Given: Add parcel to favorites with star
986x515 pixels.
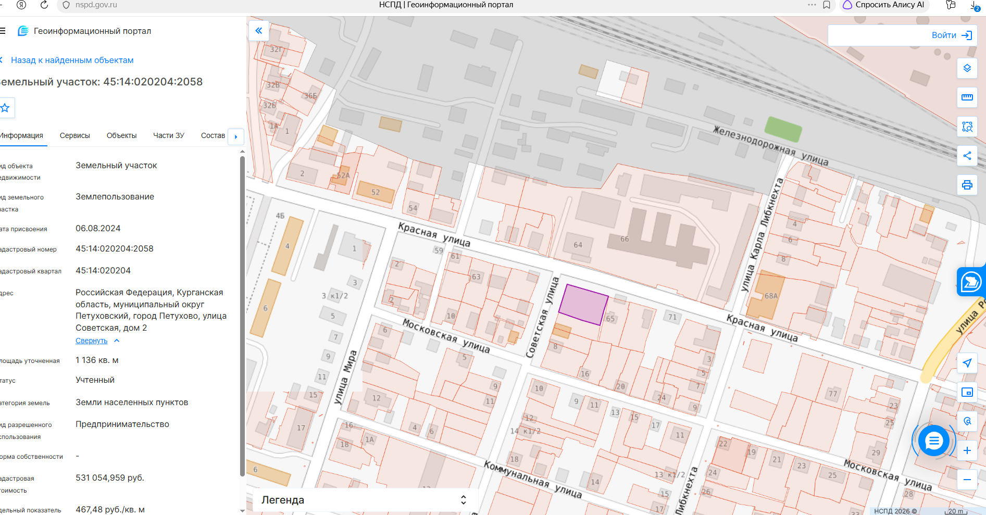Looking at the screenshot, I should (x=5, y=108).
